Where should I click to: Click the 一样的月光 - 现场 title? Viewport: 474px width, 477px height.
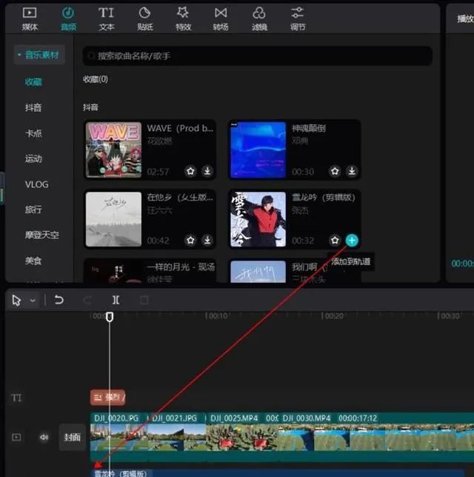click(181, 267)
